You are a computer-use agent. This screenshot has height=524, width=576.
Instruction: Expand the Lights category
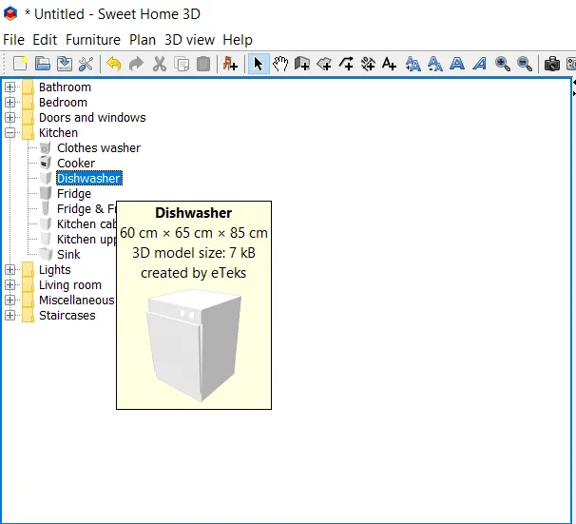click(10, 270)
